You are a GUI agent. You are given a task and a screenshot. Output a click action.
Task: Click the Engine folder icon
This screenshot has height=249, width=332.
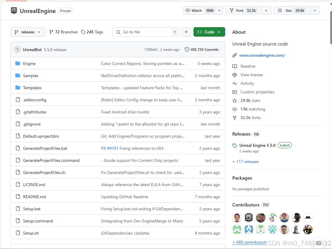pos(18,64)
